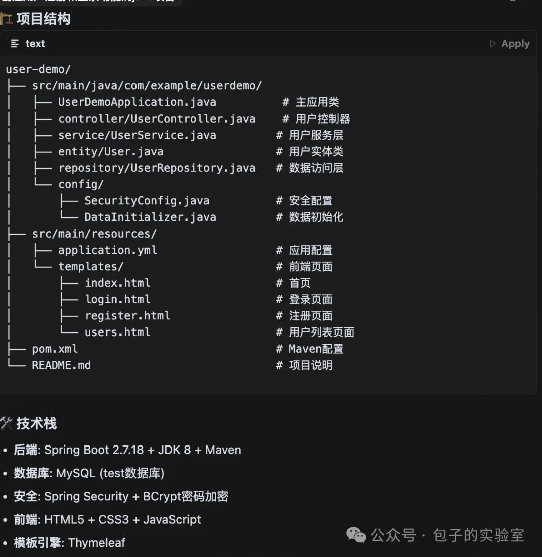542x557 pixels.
Task: Click the register.html file line
Action: coord(127,316)
